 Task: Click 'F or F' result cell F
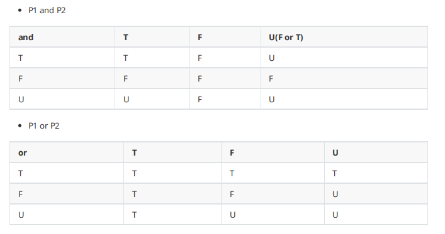tap(273, 194)
